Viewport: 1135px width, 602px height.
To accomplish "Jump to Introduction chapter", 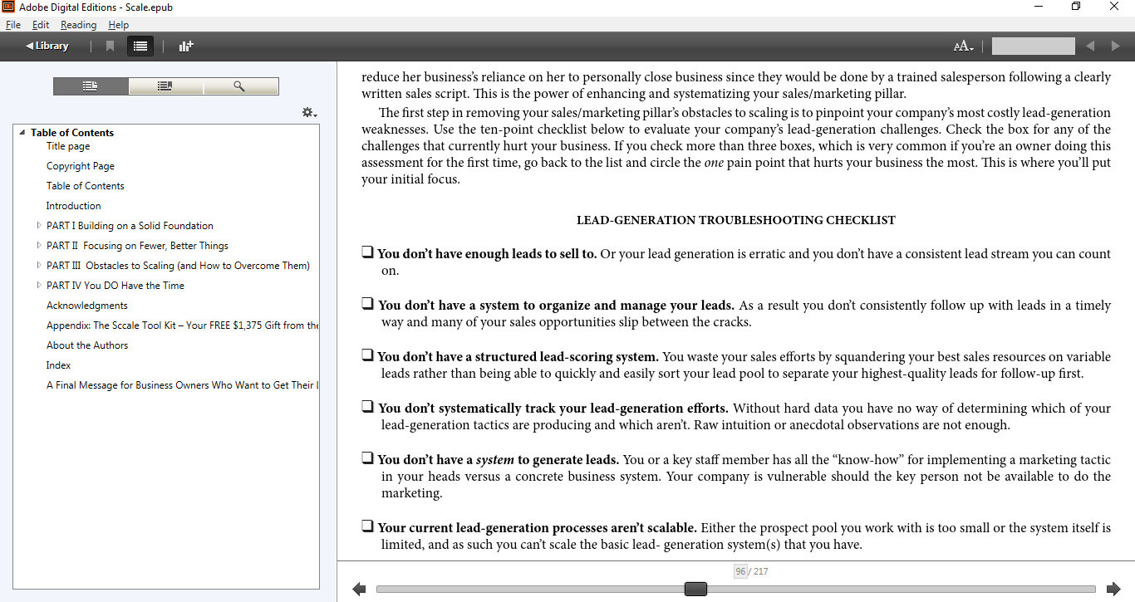I will (x=74, y=206).
